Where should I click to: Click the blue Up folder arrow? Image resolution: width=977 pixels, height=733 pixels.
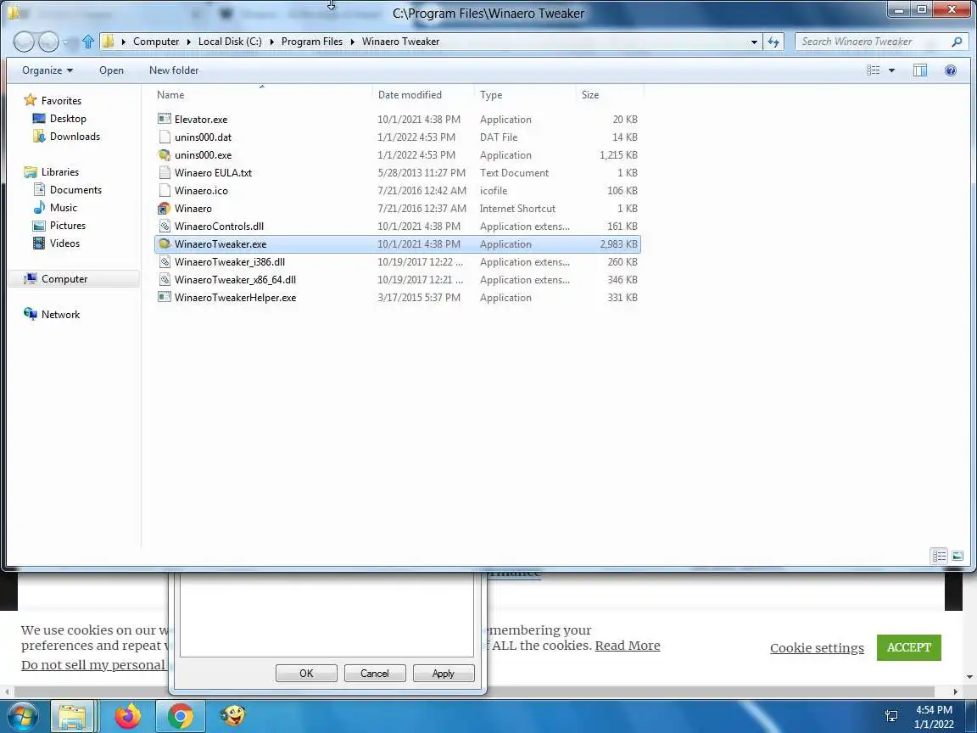pyautogui.click(x=88, y=42)
